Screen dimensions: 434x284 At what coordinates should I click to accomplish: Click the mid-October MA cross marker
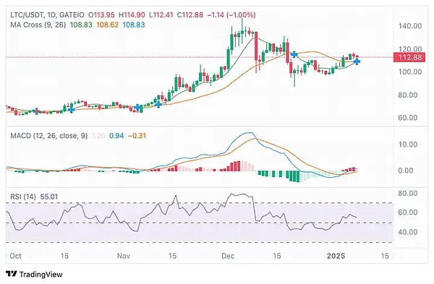[x=72, y=110]
